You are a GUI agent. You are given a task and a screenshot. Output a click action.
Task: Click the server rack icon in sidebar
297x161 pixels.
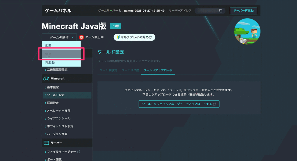(x=46, y=143)
